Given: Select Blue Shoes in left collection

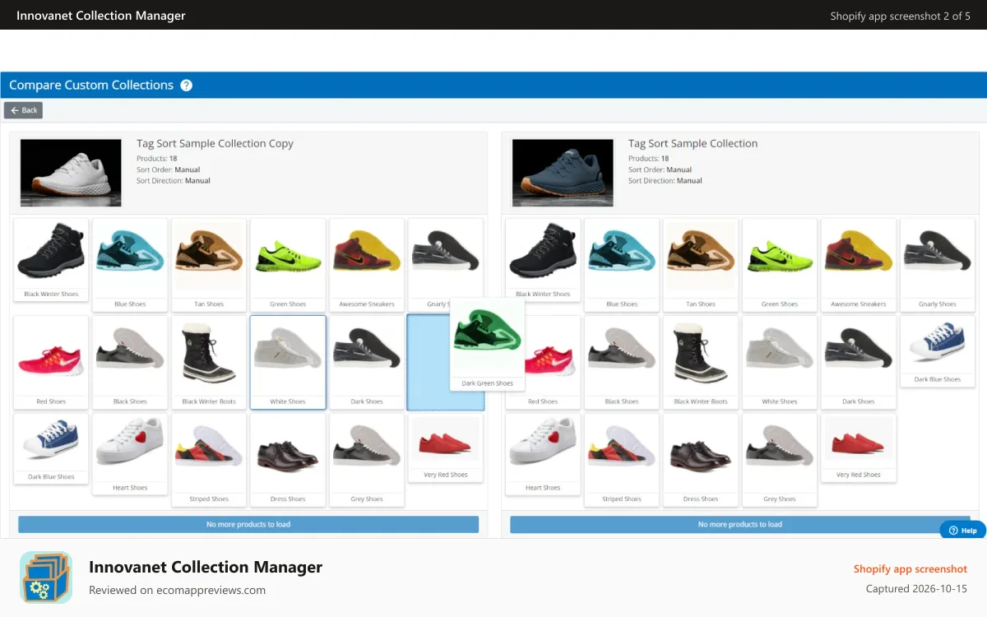Looking at the screenshot, I should (x=130, y=264).
